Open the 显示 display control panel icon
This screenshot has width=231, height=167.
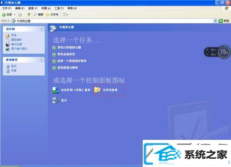click(55, 100)
